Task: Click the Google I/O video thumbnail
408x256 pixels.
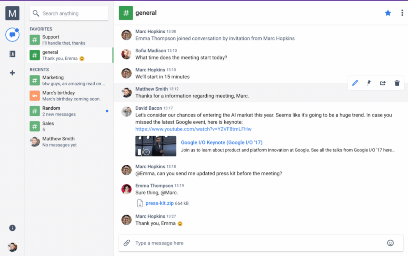Action: 156,146
